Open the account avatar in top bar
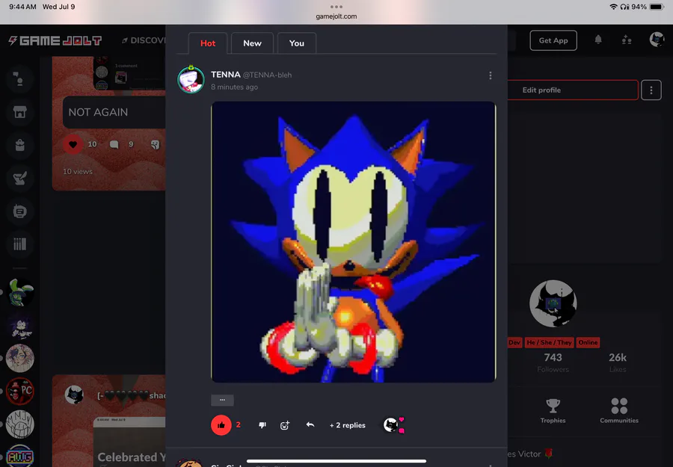 [x=657, y=40]
